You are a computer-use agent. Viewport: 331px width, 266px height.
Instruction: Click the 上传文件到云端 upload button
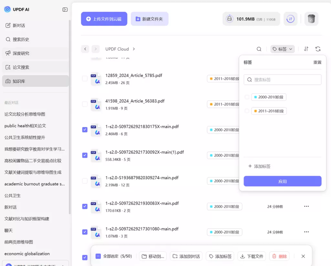(x=104, y=19)
